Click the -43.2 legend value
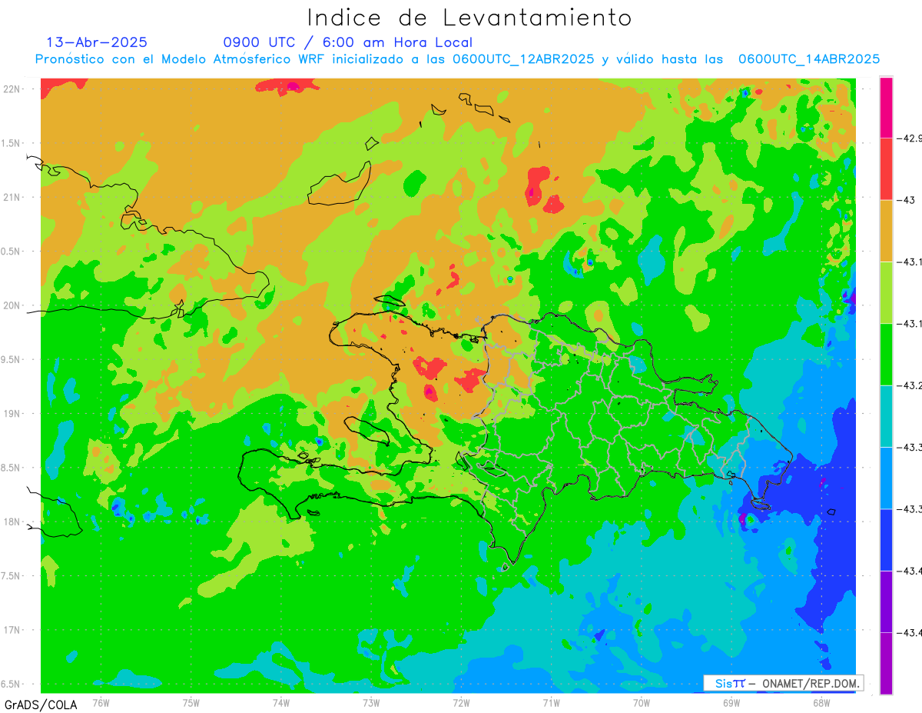Viewport: 922px width, 713px height. point(910,385)
